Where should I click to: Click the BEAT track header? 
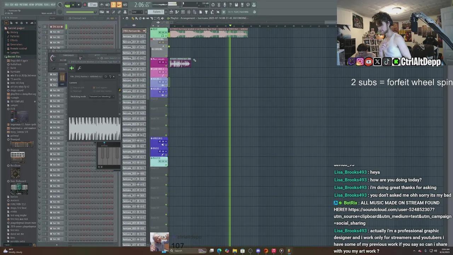(159, 32)
